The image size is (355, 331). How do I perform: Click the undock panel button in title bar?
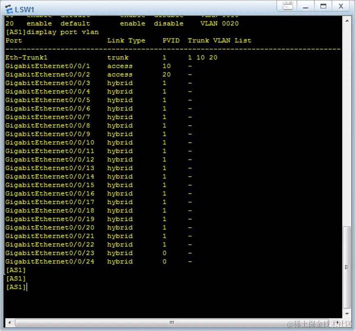[x=288, y=6]
